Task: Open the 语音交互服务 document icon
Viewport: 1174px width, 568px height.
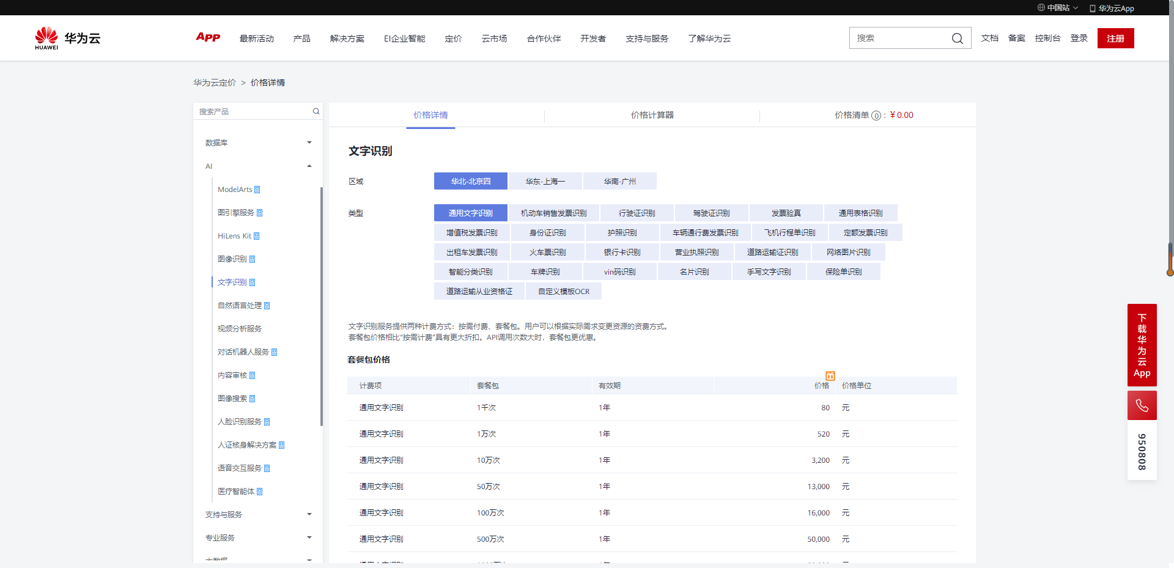Action: (267, 468)
